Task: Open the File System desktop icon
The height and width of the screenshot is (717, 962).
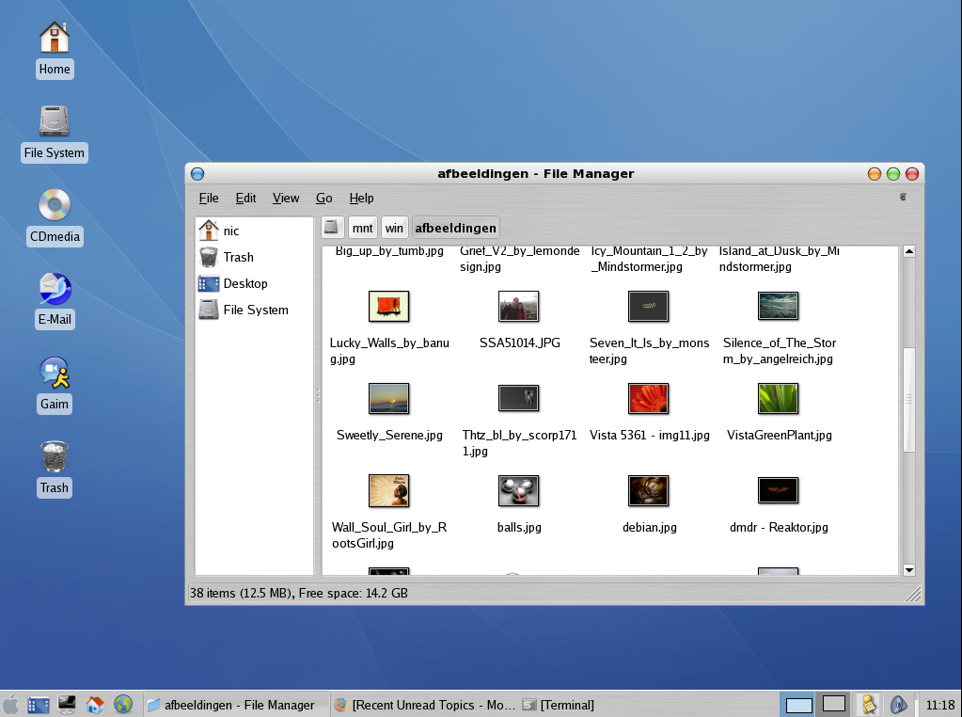Action: (54, 134)
